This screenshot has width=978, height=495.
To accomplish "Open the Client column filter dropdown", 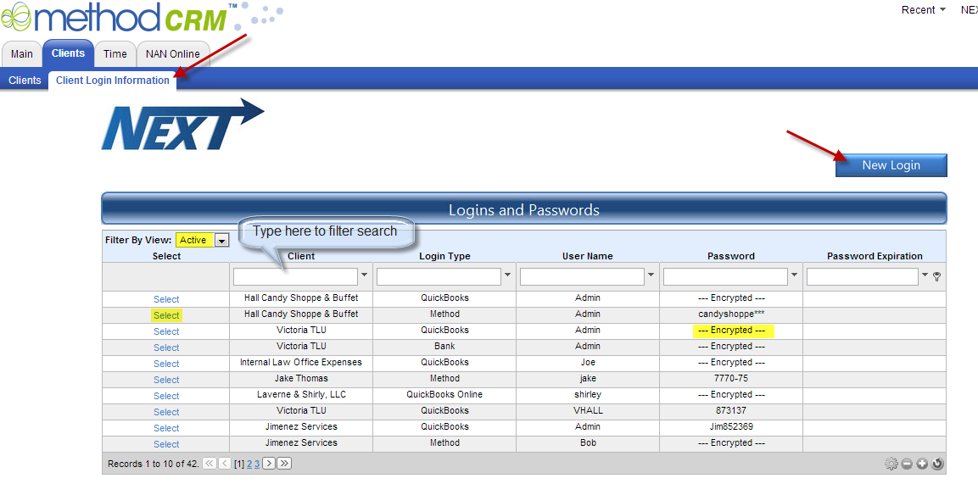I will point(364,275).
